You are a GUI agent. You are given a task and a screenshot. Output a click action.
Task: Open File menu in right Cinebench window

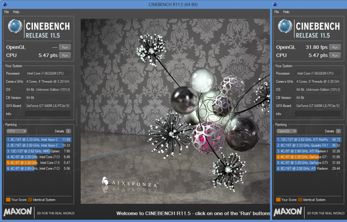(276, 12)
